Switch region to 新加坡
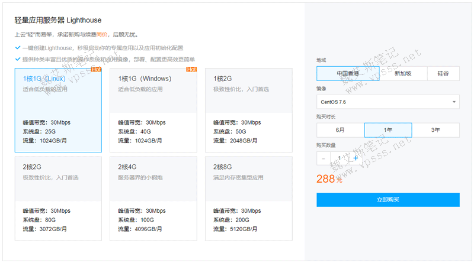The width and height of the screenshot is (474, 263). click(403, 74)
